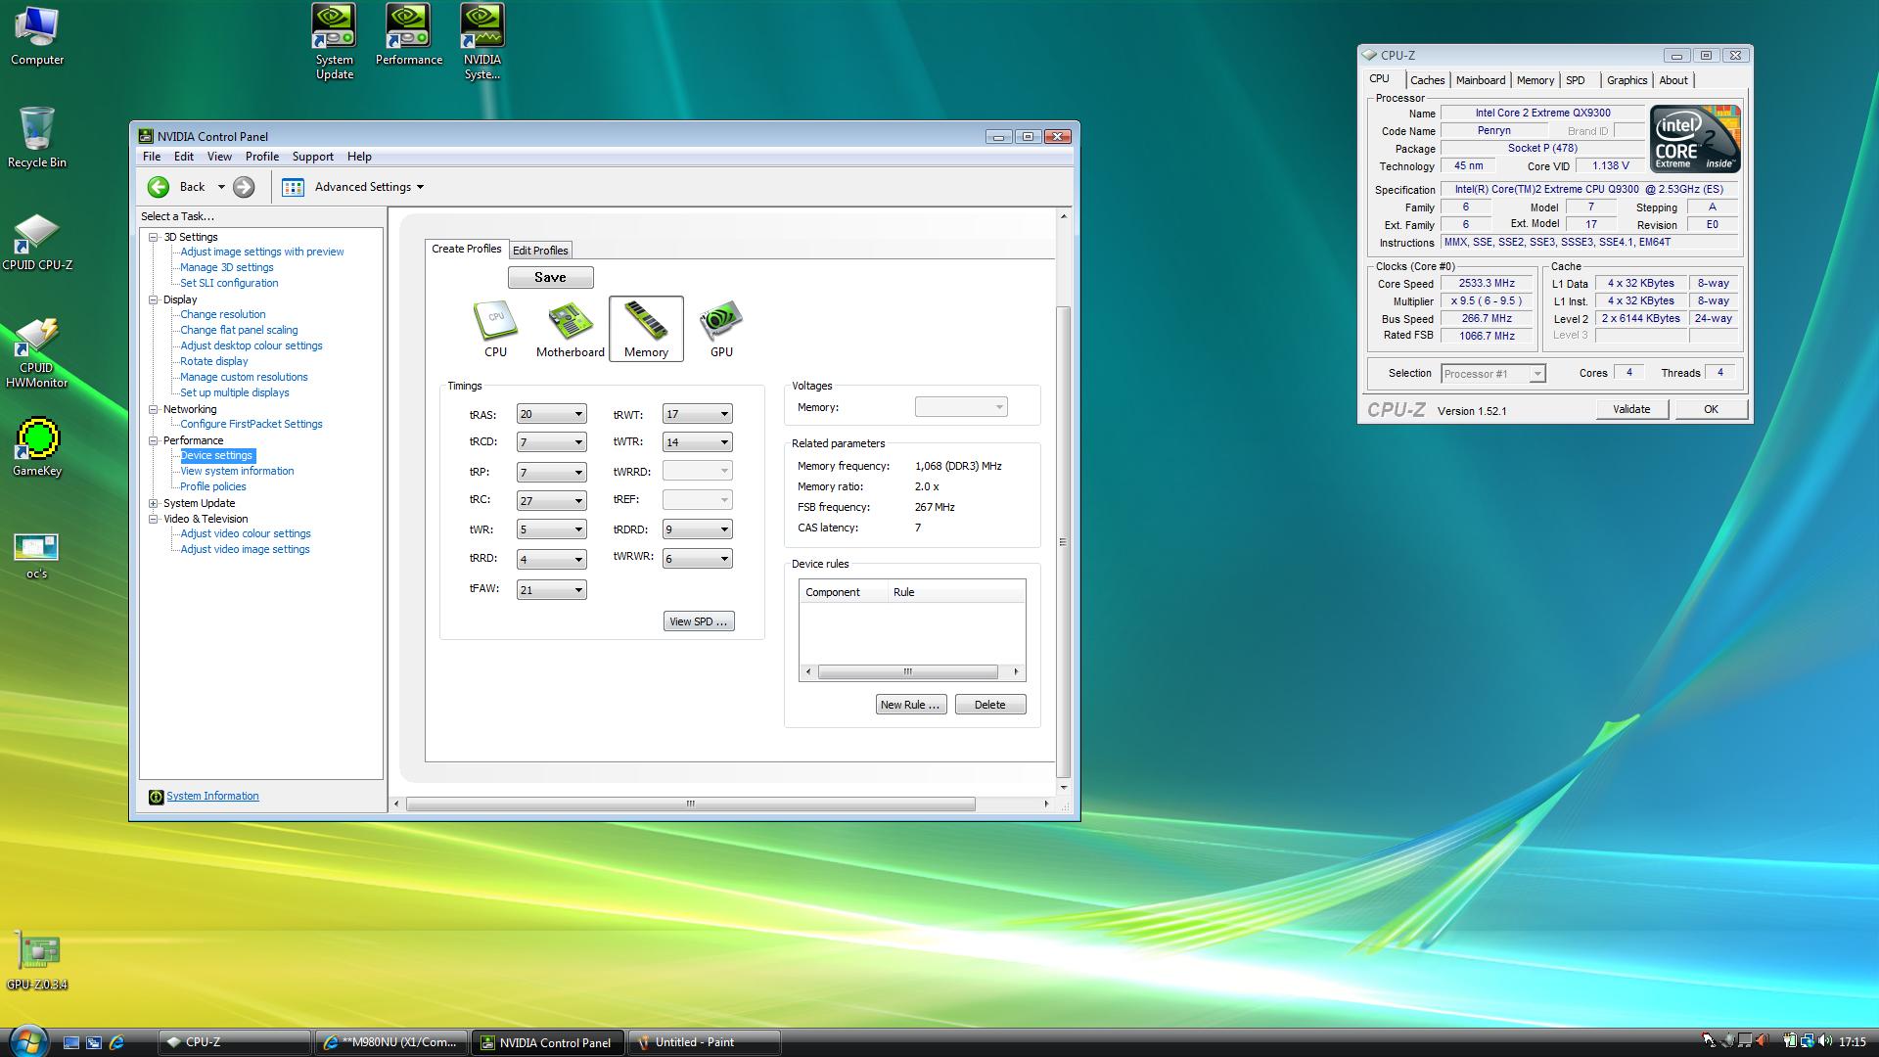Switch to CPU-Z Graphics tab
The width and height of the screenshot is (1879, 1057).
(x=1627, y=80)
